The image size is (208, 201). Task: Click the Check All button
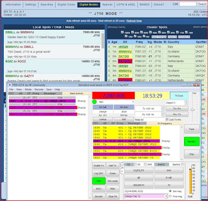(x=172, y=37)
